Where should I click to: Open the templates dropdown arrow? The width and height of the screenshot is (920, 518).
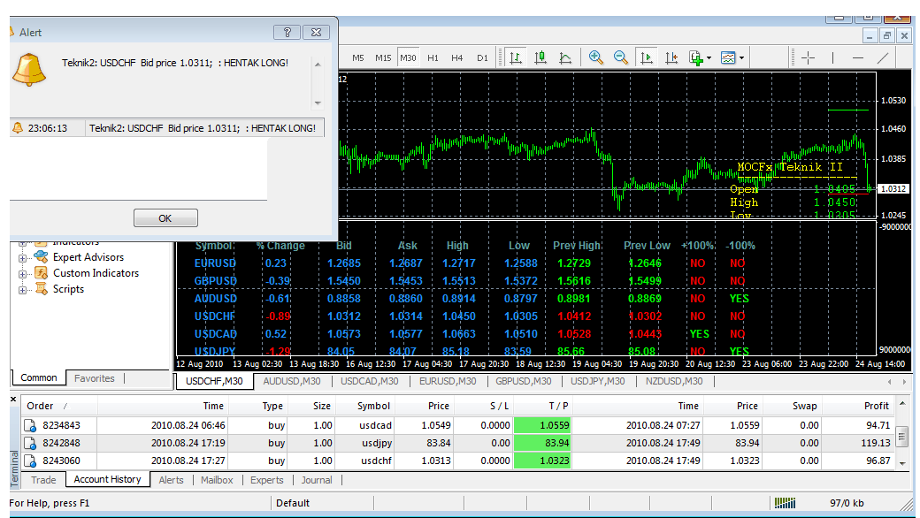point(741,58)
